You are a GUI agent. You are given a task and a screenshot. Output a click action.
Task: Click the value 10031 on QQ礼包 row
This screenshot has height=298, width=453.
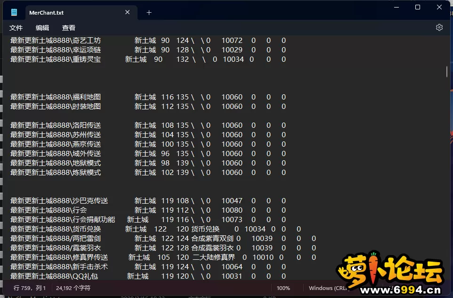tap(232, 276)
